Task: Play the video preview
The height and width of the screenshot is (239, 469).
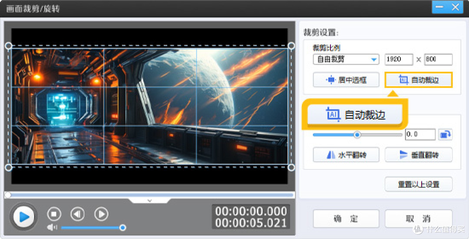Action: (23, 216)
